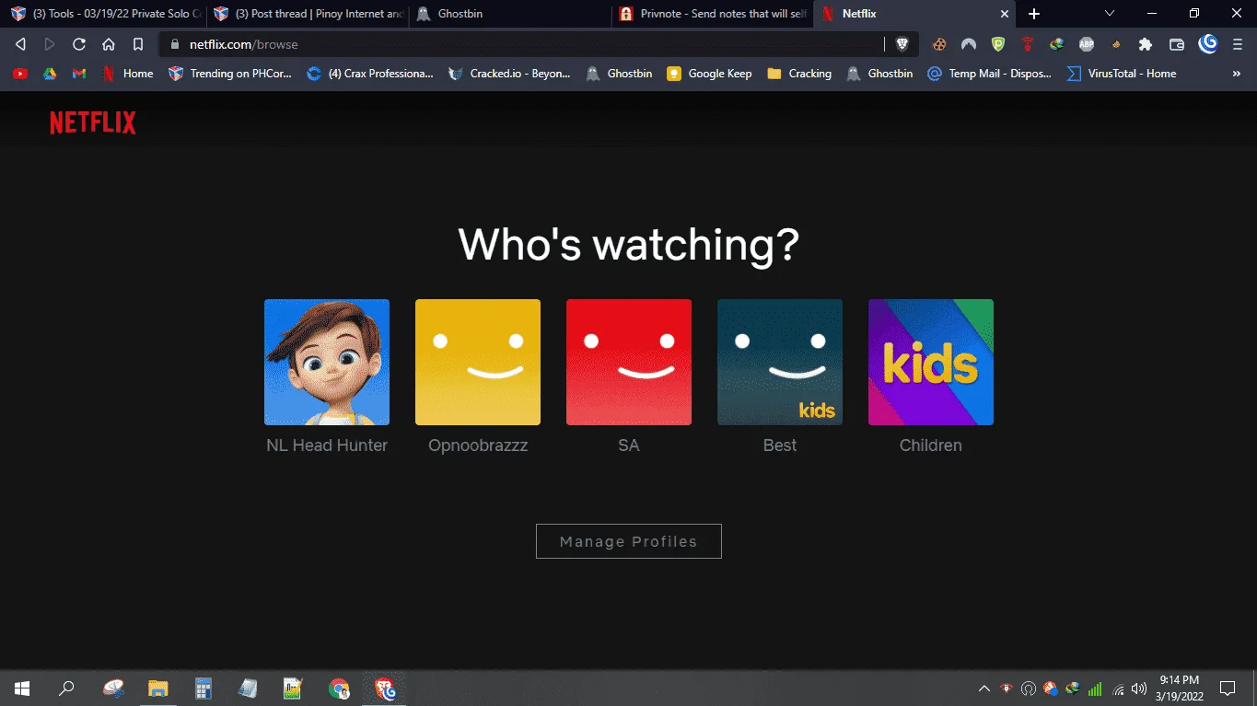Open the YouTube bookmark icon
1257x706 pixels.
tap(20, 74)
